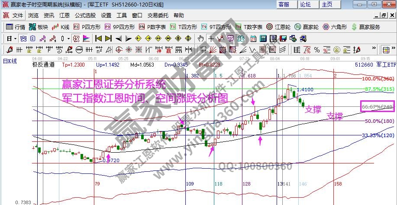Open the P四方形 Gann square tool

(x=86, y=27)
